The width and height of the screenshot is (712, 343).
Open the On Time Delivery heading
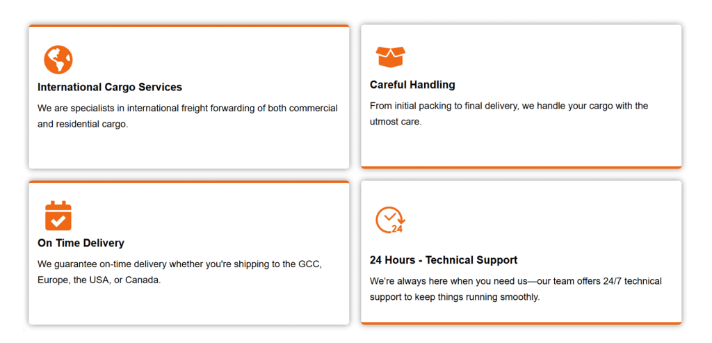click(81, 244)
